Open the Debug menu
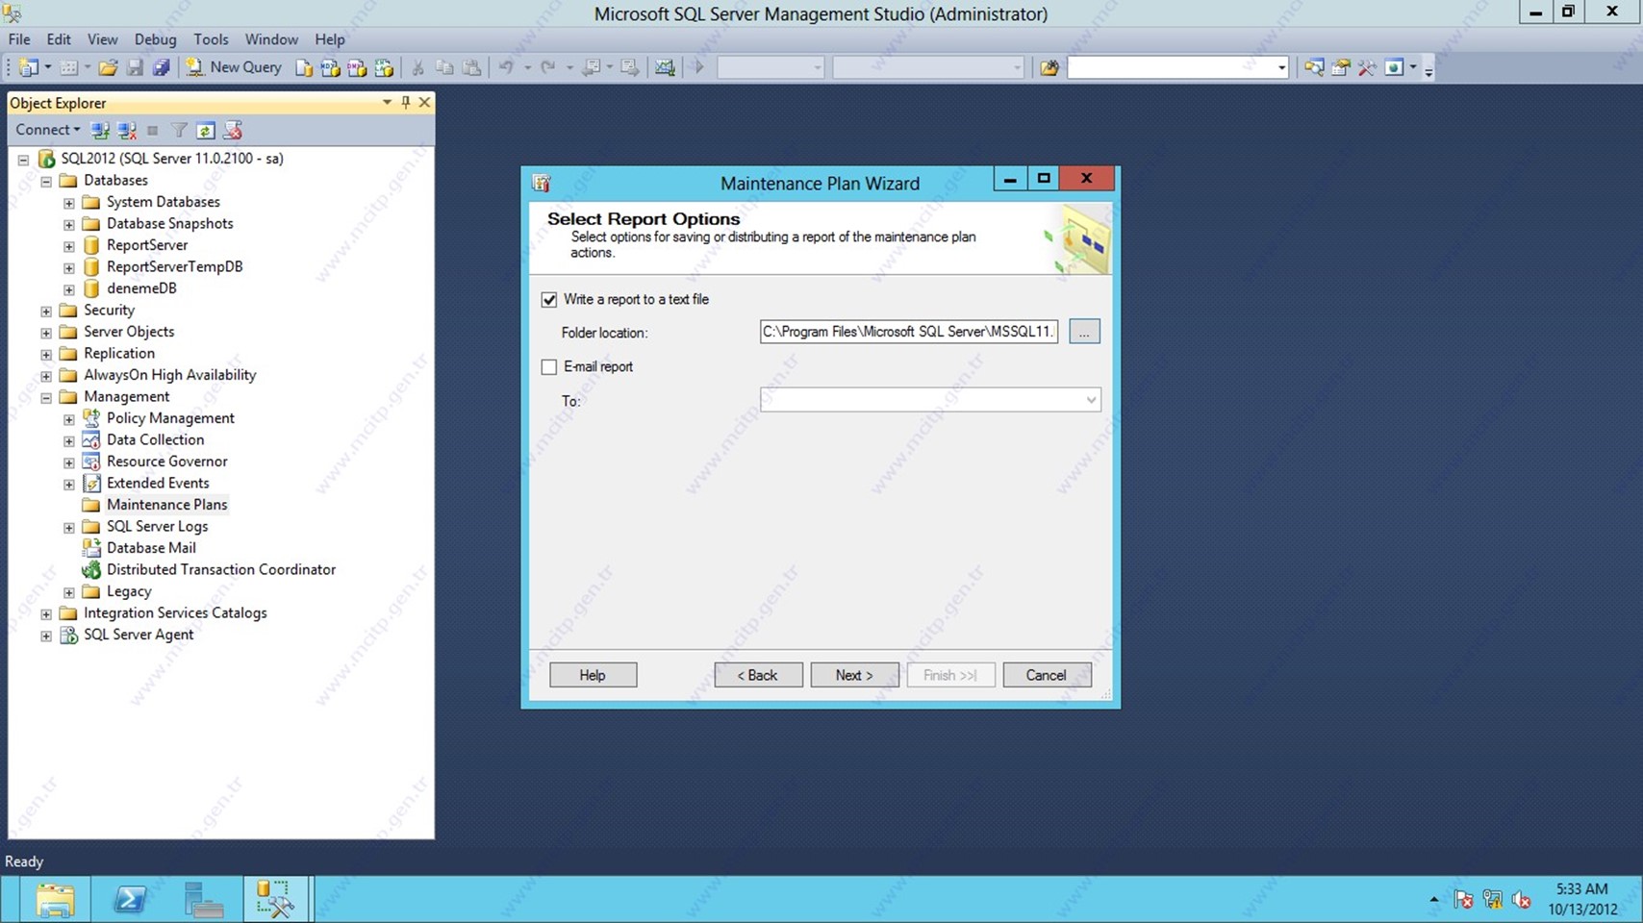Image resolution: width=1643 pixels, height=923 pixels. coord(155,39)
